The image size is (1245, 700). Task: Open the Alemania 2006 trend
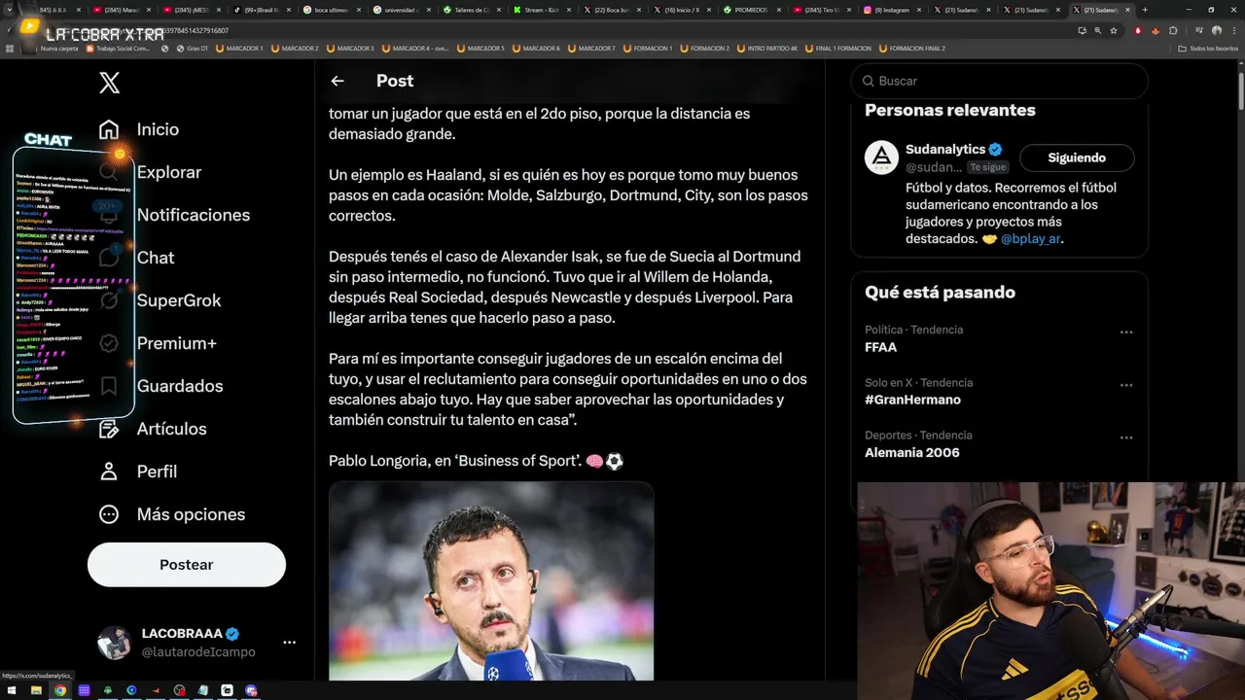[912, 452]
